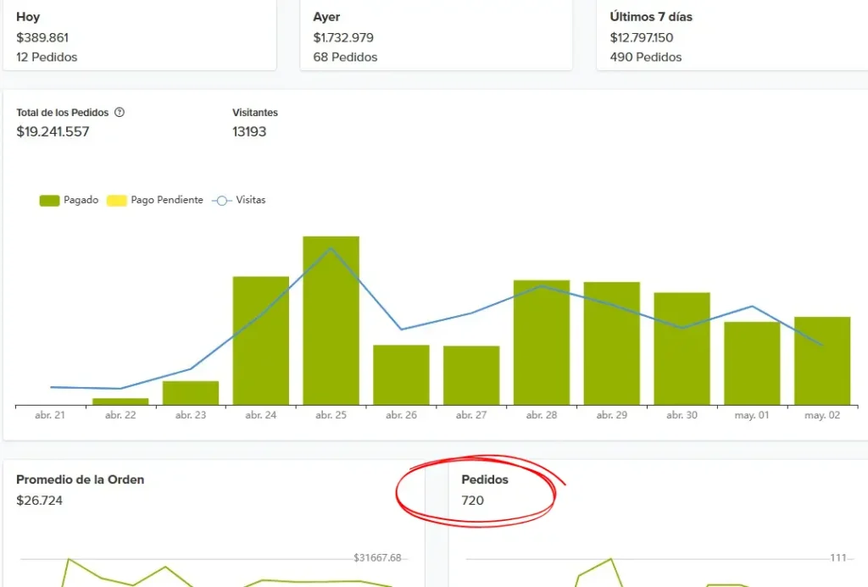868x587 pixels.
Task: Open the Promedio de la Orden panel
Action: pyautogui.click(x=80, y=479)
